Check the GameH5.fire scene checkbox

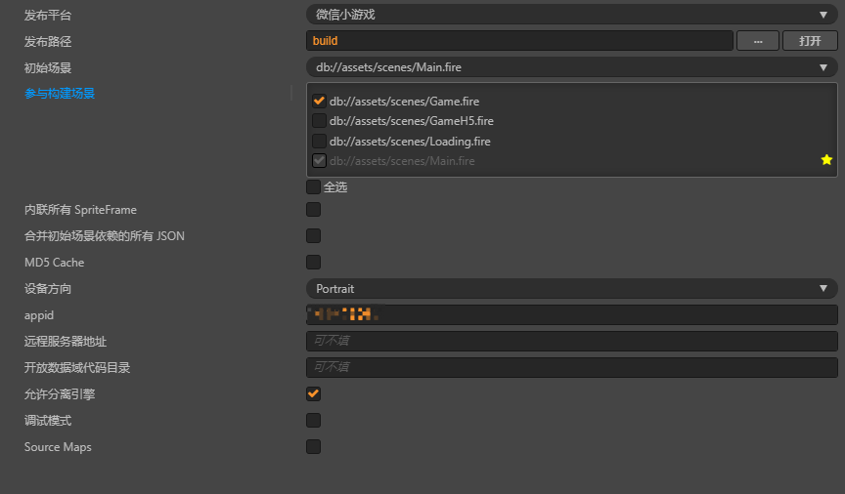pos(319,121)
